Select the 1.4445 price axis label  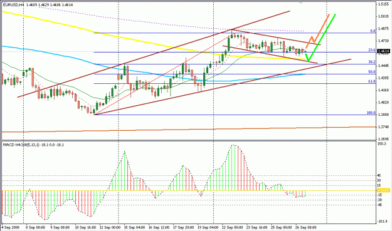pos(383,66)
